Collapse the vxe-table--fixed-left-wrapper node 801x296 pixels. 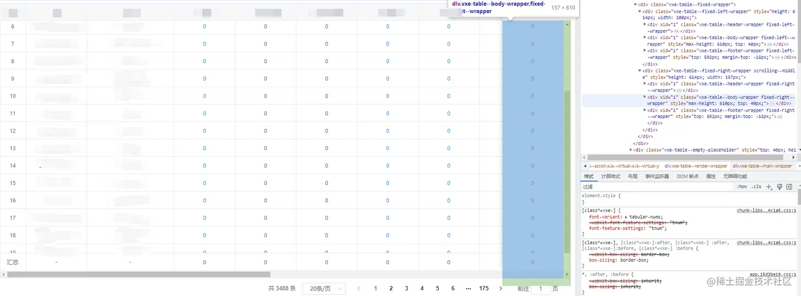point(640,11)
